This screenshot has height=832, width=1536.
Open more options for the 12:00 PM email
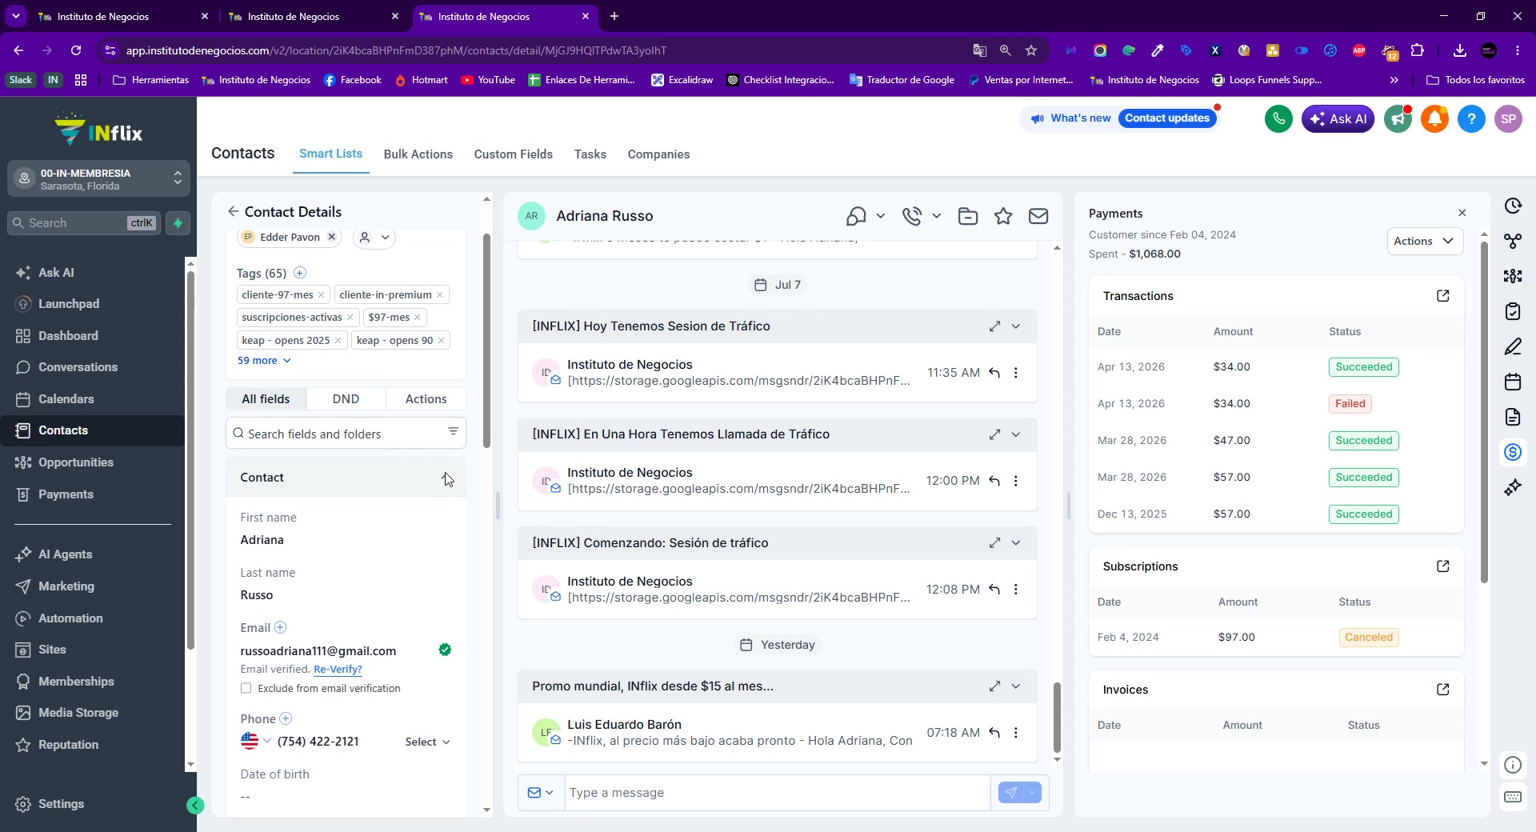point(1016,481)
